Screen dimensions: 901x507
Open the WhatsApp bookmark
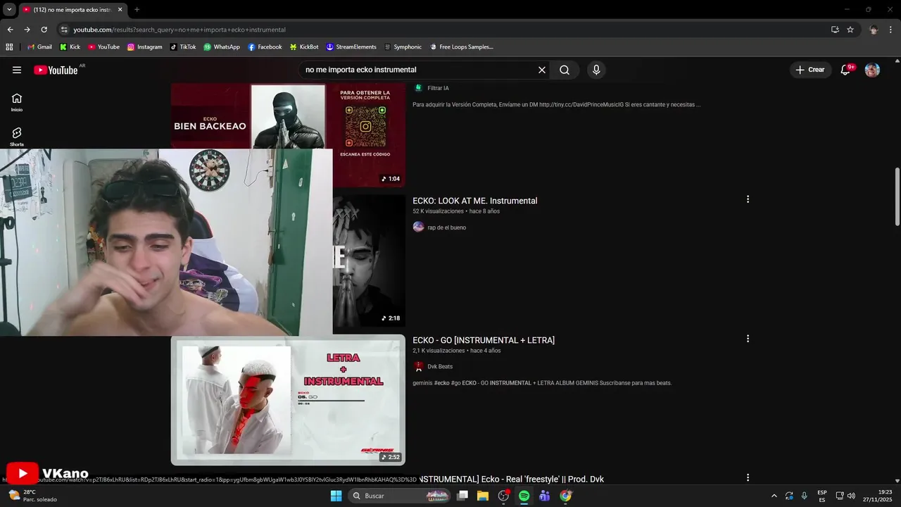222,47
